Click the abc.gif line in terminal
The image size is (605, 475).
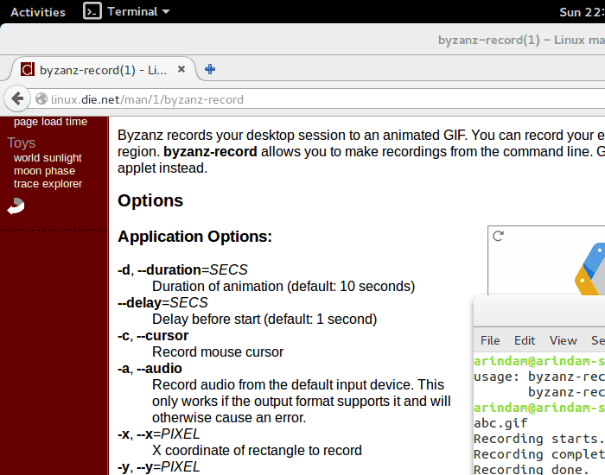(x=500, y=423)
